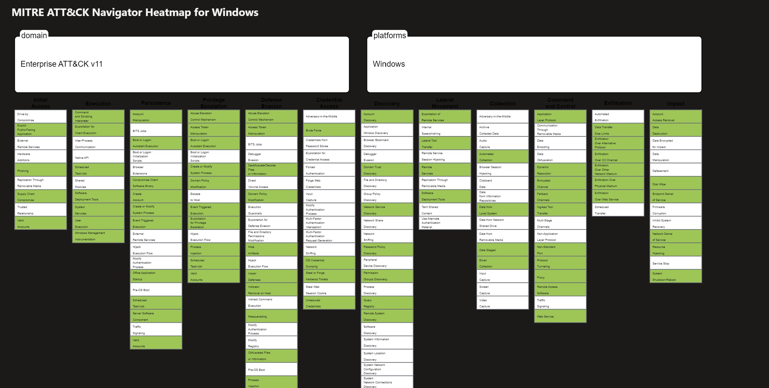Viewport: 769px width, 388px height.
Task: Click the Lateral Tool Transfer cell
Action: [445, 143]
